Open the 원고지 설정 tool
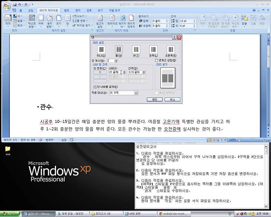This screenshot has height=217, width=271. pyautogui.click(x=100, y=21)
